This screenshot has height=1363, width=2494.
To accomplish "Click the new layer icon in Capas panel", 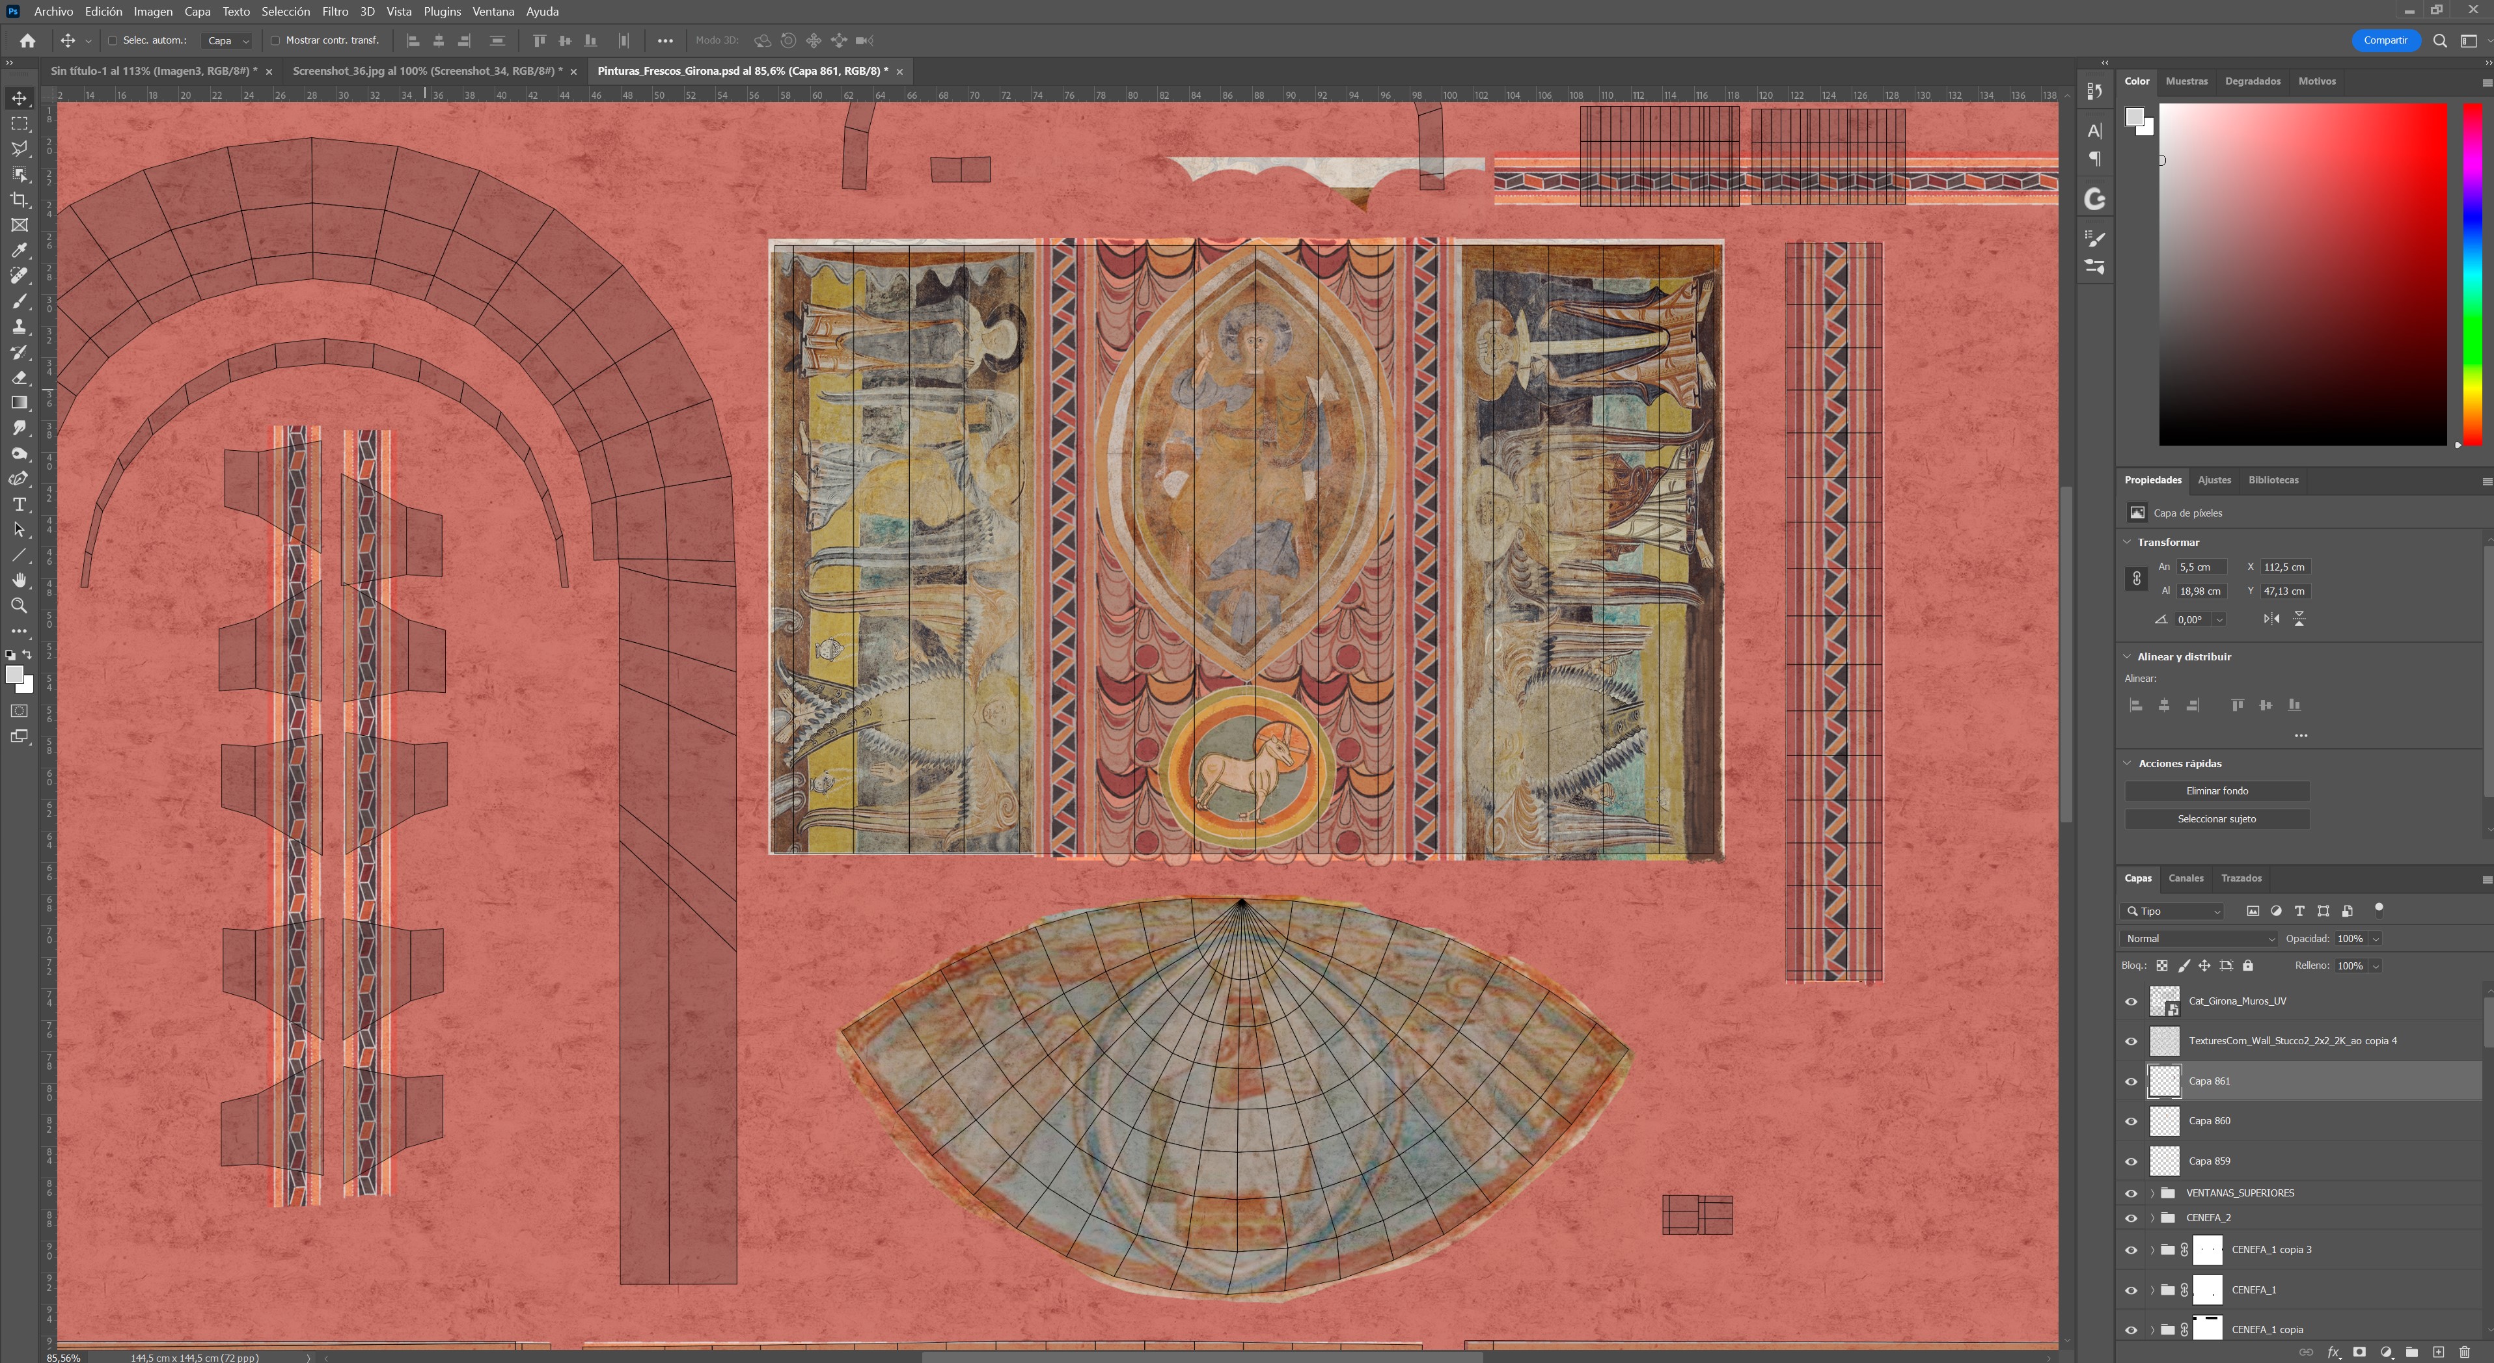I will point(2438,1351).
